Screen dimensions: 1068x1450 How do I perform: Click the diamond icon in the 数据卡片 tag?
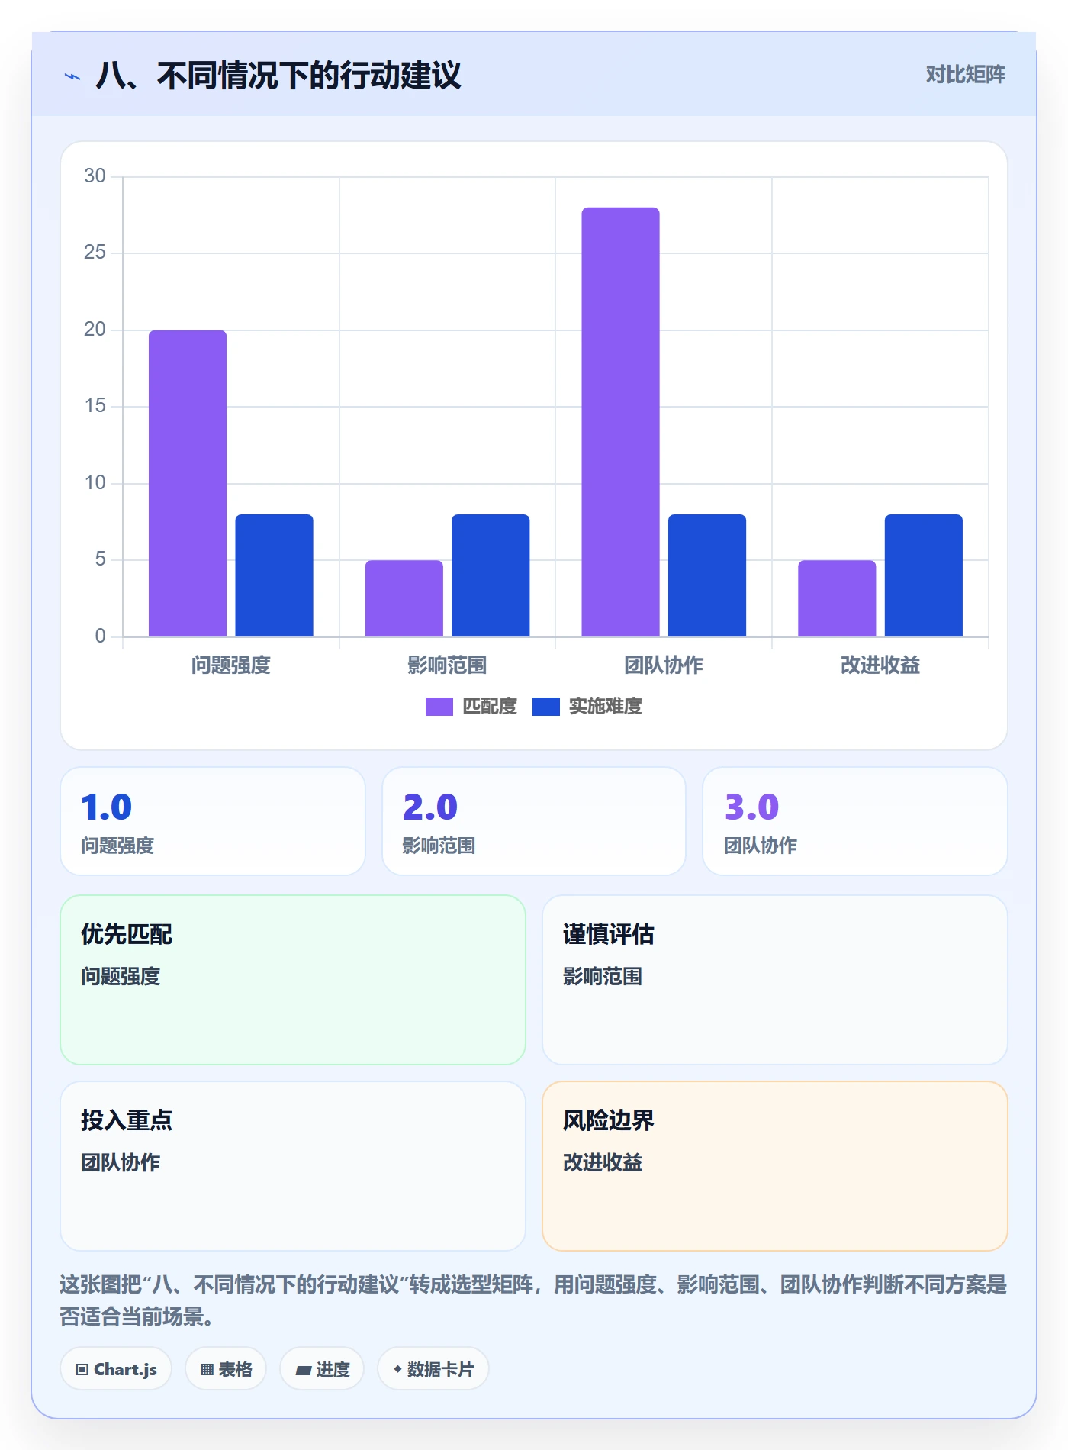pos(397,1370)
